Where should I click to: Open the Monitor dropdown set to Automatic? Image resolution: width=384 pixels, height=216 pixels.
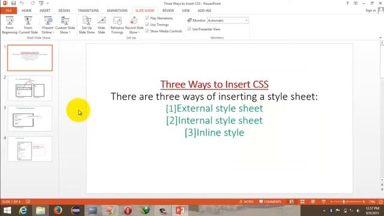[228, 20]
